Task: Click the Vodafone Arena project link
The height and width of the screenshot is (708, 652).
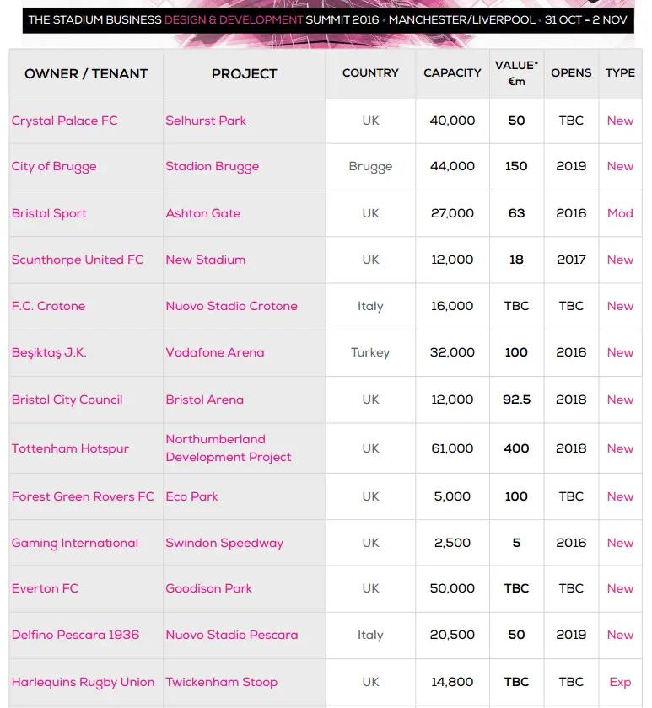Action: pos(214,352)
